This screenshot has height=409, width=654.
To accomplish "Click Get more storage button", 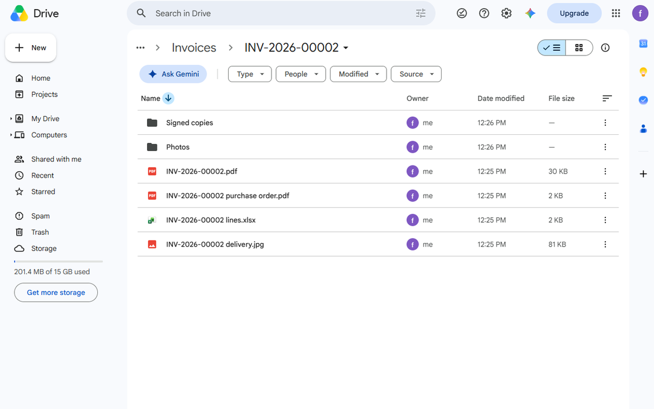I will tap(56, 293).
